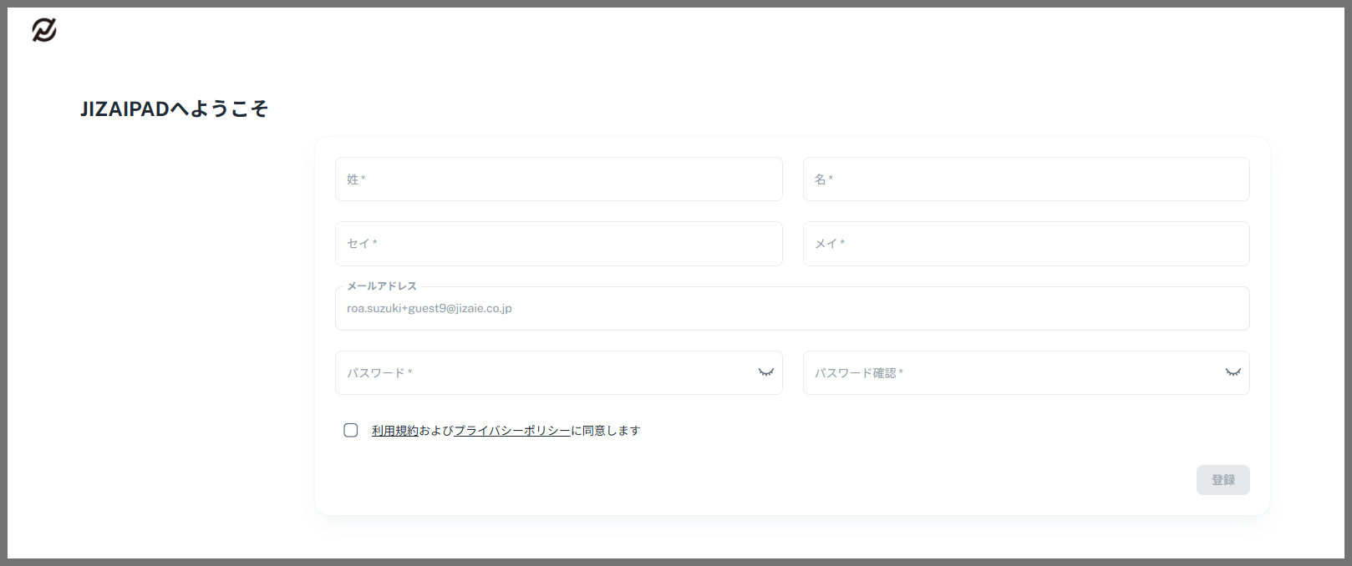Click the 登録 register button
This screenshot has height=566, width=1352.
[x=1222, y=480]
